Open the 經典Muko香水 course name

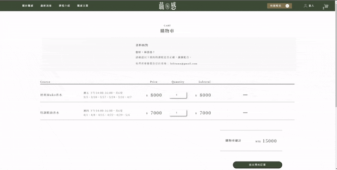tap(51, 95)
